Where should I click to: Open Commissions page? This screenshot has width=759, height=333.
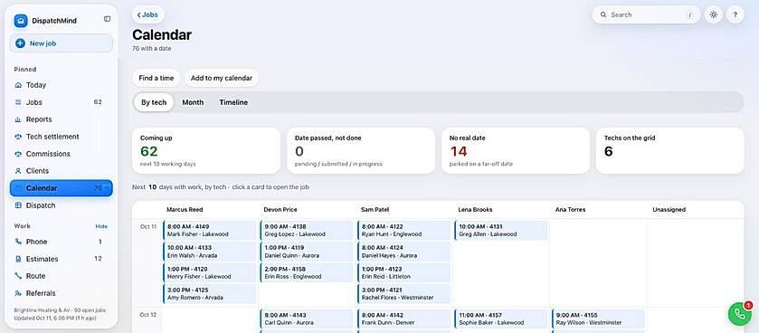[x=61, y=154]
